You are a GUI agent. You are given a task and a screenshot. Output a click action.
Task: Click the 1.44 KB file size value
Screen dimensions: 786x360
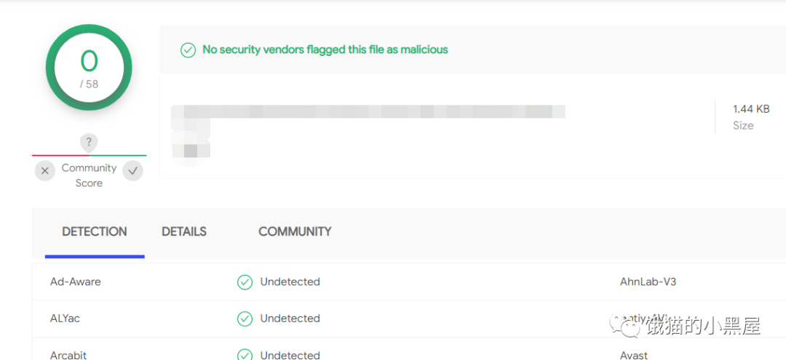[751, 109]
